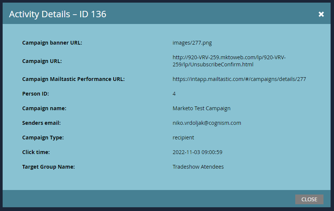The height and width of the screenshot is (211, 334).
Task: Click the sender email niko.vrdoljak@cognism.com
Action: (207, 123)
